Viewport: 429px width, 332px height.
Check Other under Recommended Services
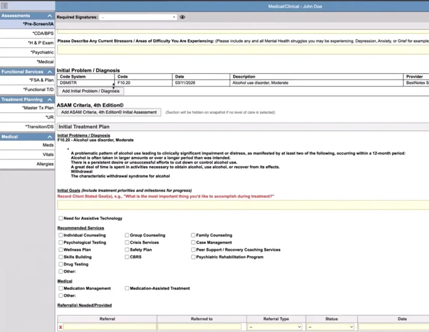point(60,272)
